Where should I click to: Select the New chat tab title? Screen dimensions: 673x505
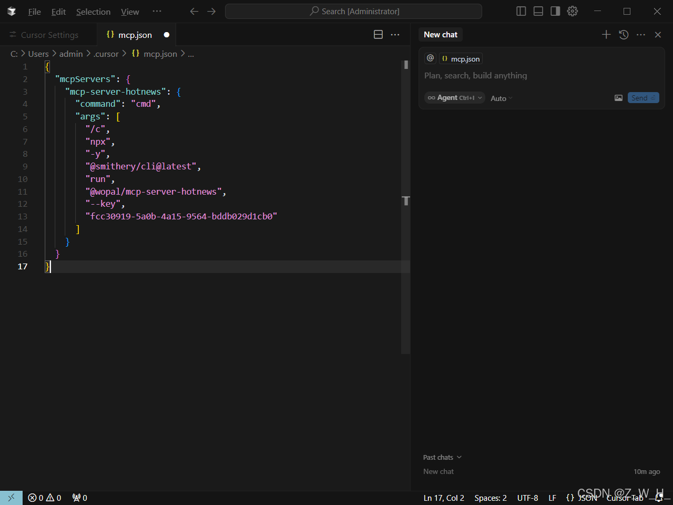click(x=441, y=35)
